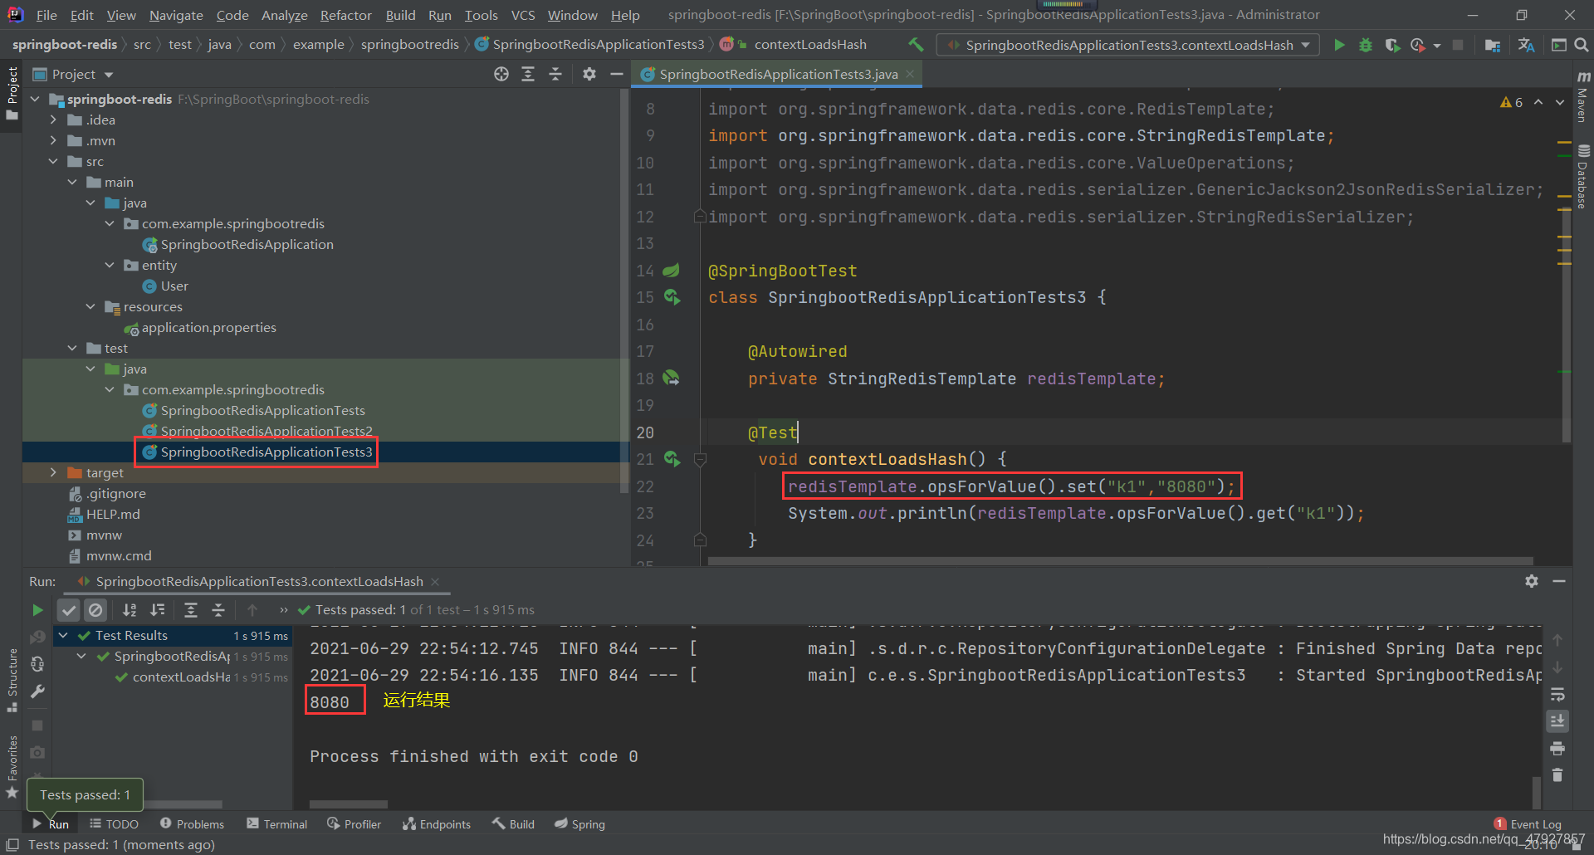Select Opened File target icon in the Project panel
Image resolution: width=1594 pixels, height=855 pixels.
point(501,74)
